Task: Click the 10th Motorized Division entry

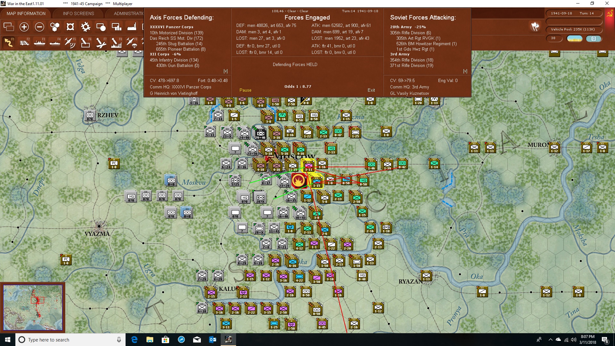Action: coord(176,33)
